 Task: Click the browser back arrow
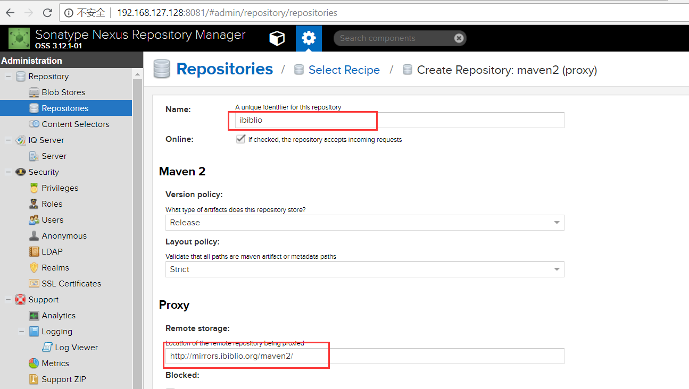tap(10, 12)
